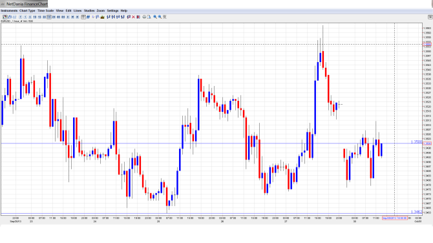The height and width of the screenshot is (243, 433).
Task: Click the zoom in magnifier icon
Action: click(155, 17)
